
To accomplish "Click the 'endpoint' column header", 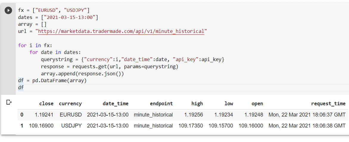I will pos(161,103).
